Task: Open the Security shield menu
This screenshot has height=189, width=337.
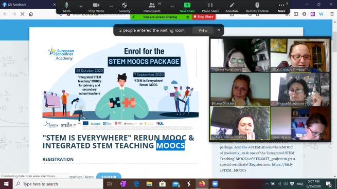Action: (125, 7)
